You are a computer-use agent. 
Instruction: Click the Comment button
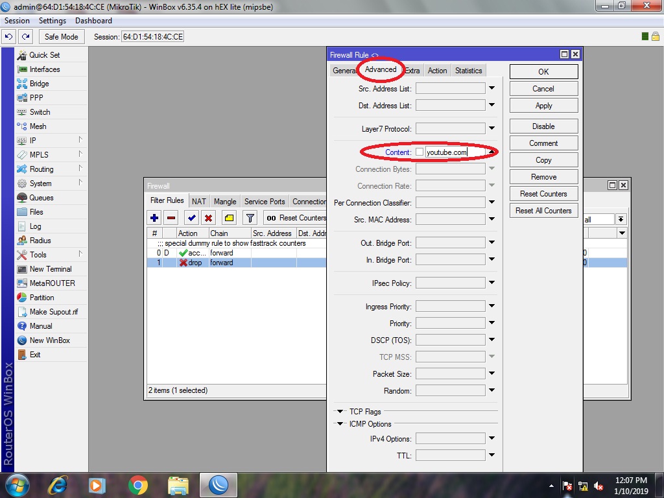pos(544,143)
